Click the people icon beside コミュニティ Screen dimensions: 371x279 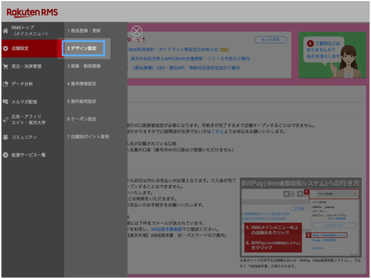point(6,137)
